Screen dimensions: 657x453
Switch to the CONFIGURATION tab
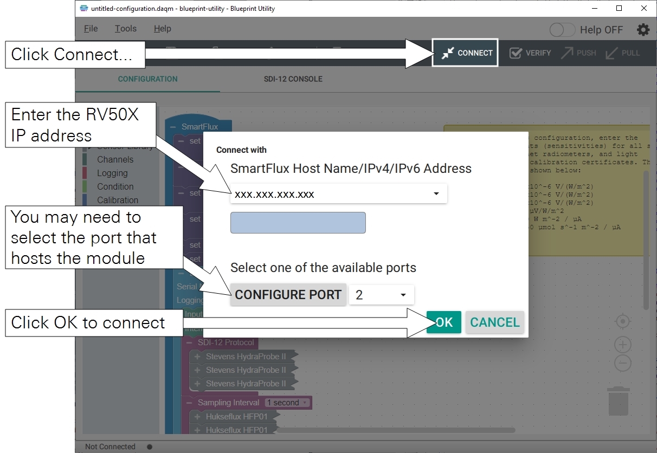(x=148, y=79)
